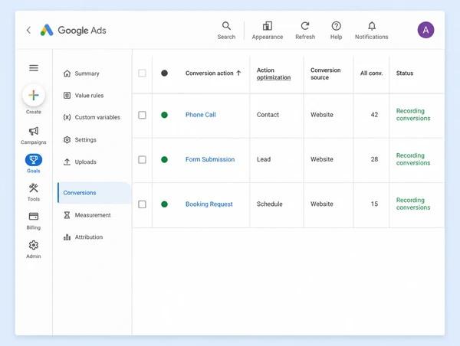Check the Phone Call row checkbox

point(142,115)
